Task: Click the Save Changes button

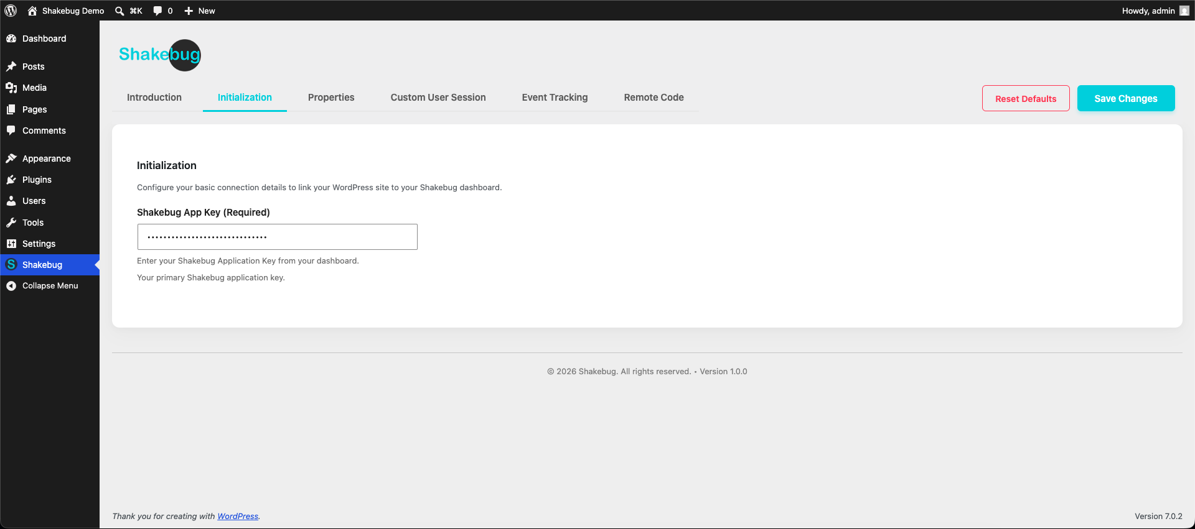Action: pos(1126,98)
